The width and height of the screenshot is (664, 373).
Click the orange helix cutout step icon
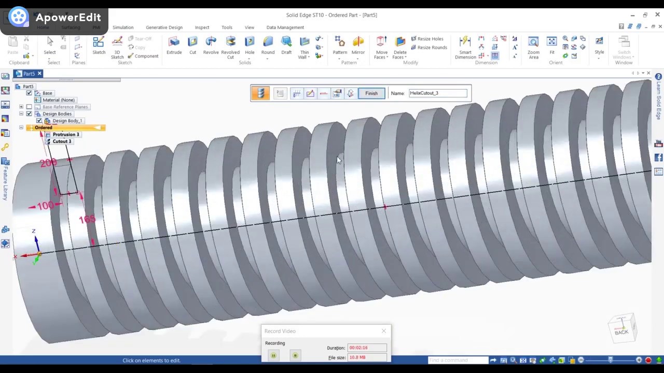click(260, 93)
